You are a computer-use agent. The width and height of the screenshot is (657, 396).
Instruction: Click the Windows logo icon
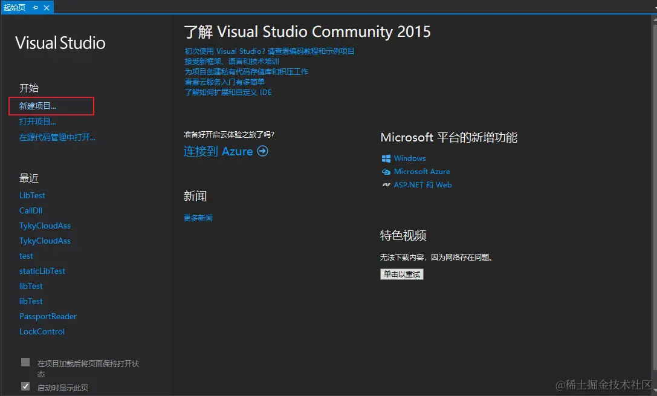click(386, 158)
